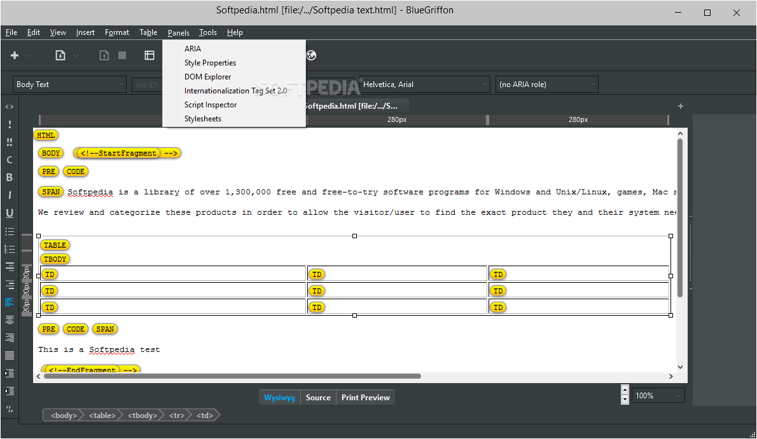Decrease zoom with the stepper down arrow
The image size is (757, 439).
point(625,400)
